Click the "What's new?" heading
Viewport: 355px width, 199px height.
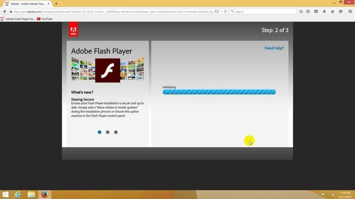point(82,92)
